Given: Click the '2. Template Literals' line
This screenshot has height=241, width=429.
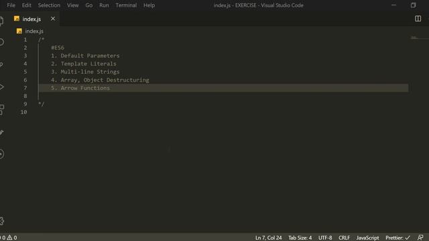Looking at the screenshot, I should pyautogui.click(x=83, y=64).
